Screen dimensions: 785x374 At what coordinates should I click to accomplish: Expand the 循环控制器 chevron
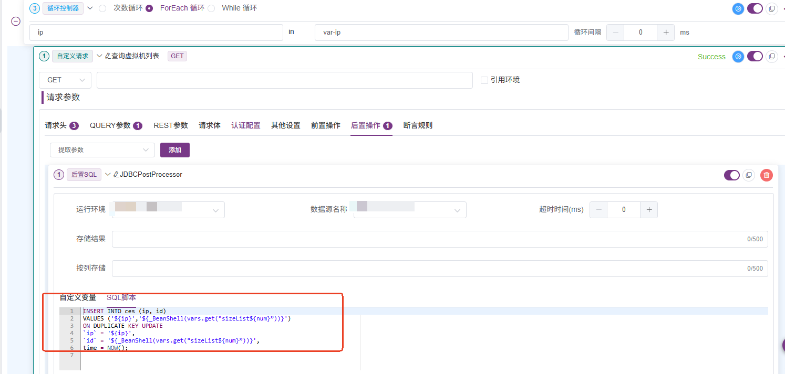(x=90, y=8)
